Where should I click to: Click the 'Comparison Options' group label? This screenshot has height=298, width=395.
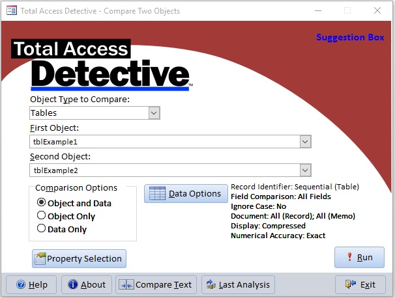tap(76, 188)
